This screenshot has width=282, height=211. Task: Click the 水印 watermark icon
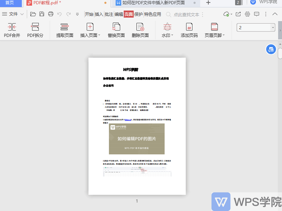click(167, 27)
